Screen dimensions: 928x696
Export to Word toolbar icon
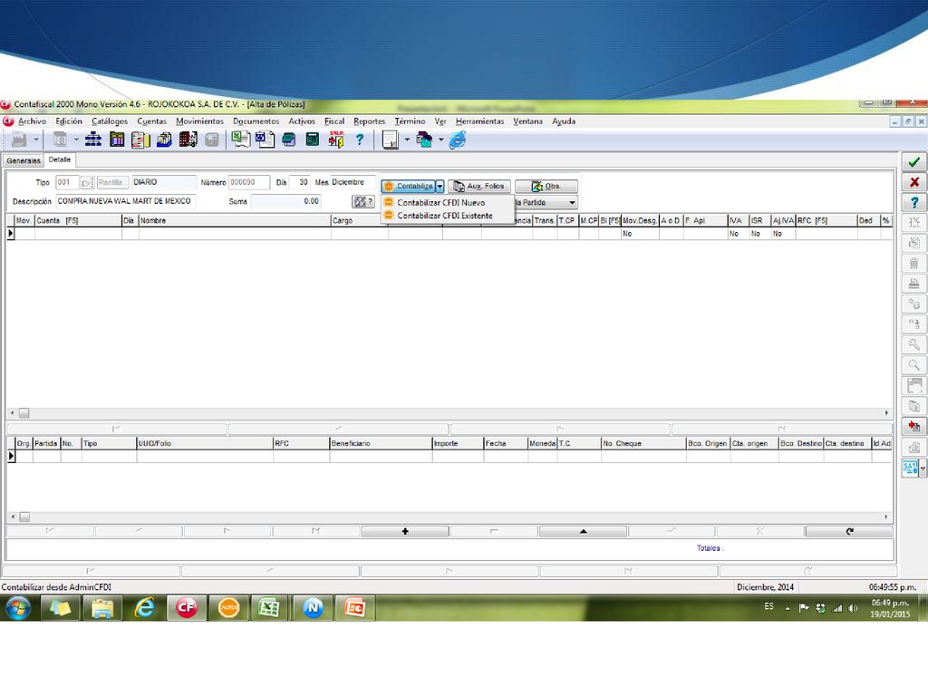[x=265, y=140]
